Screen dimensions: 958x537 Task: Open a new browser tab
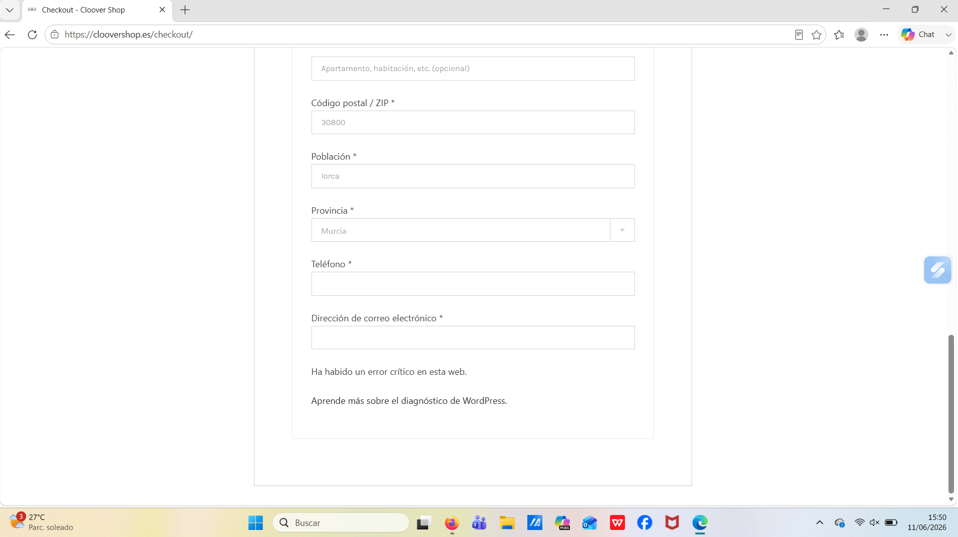(185, 10)
